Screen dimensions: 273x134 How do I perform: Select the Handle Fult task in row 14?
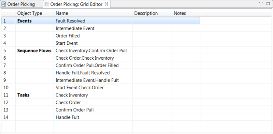(x=93, y=117)
